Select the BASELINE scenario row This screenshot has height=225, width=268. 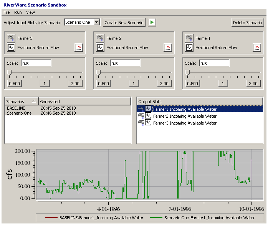click(68, 108)
